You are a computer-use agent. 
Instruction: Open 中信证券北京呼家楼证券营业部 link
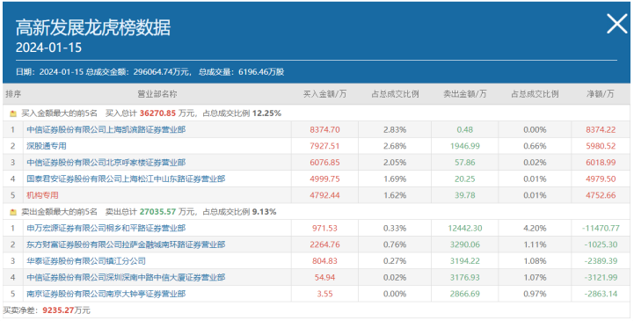106,163
